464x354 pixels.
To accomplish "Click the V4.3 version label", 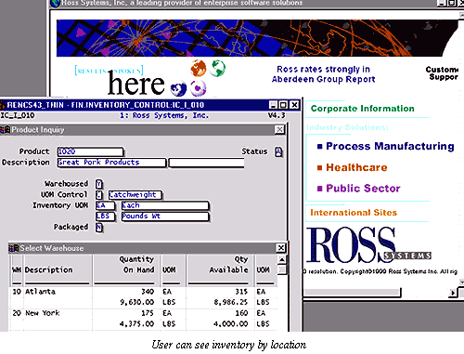I will point(277,115).
